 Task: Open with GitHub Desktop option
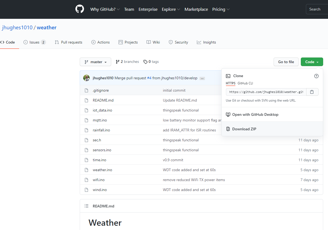pos(255,114)
